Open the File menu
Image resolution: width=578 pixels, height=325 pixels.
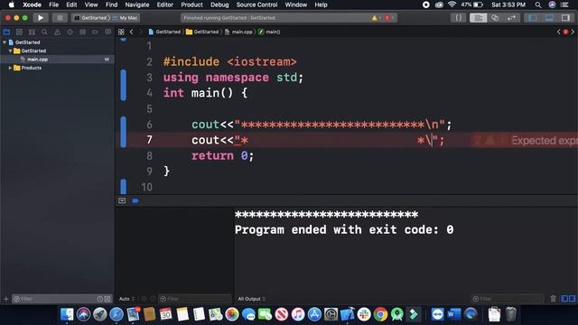tap(53, 5)
